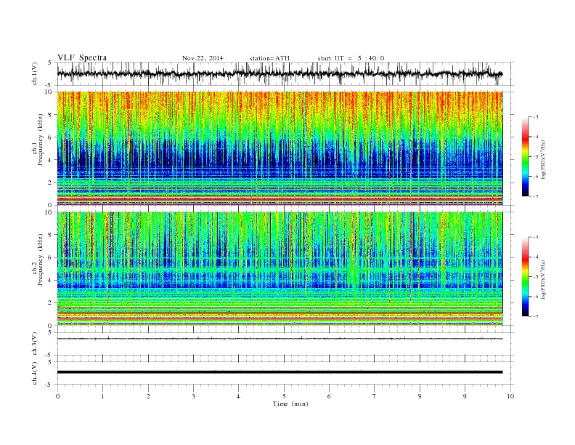Screen dimensions: 575x445
Task: Click the time axis tick label '0'
Action: click(57, 396)
